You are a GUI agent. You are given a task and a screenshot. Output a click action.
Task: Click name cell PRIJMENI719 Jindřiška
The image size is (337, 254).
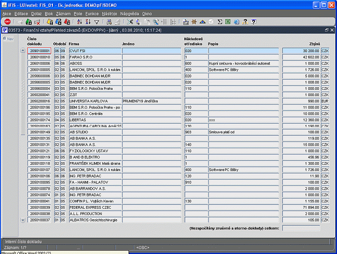pyautogui.click(x=151, y=101)
